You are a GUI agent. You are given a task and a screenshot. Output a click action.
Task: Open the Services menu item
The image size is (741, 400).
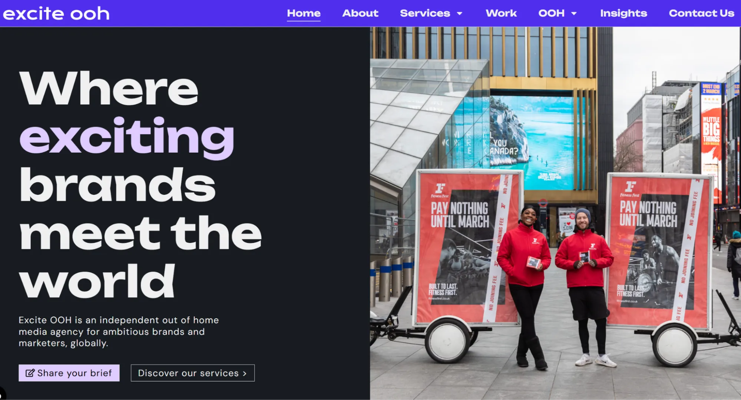[x=425, y=13]
